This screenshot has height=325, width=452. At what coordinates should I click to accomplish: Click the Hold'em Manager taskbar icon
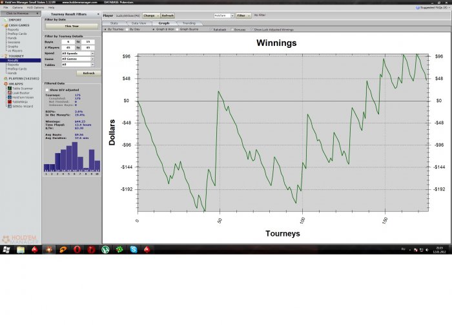(48, 249)
